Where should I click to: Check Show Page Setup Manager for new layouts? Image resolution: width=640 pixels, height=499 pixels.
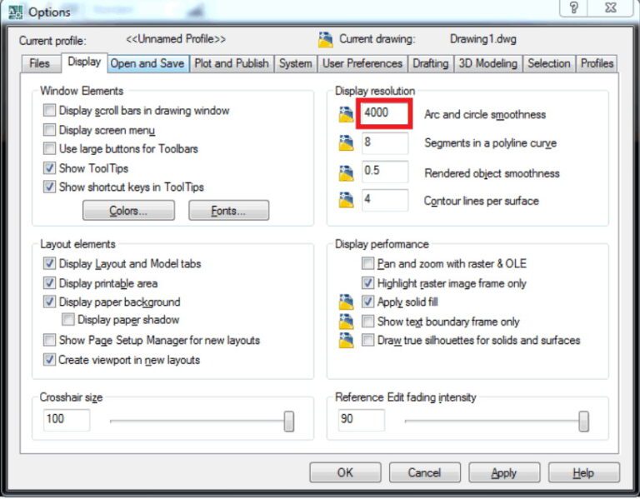point(49,340)
